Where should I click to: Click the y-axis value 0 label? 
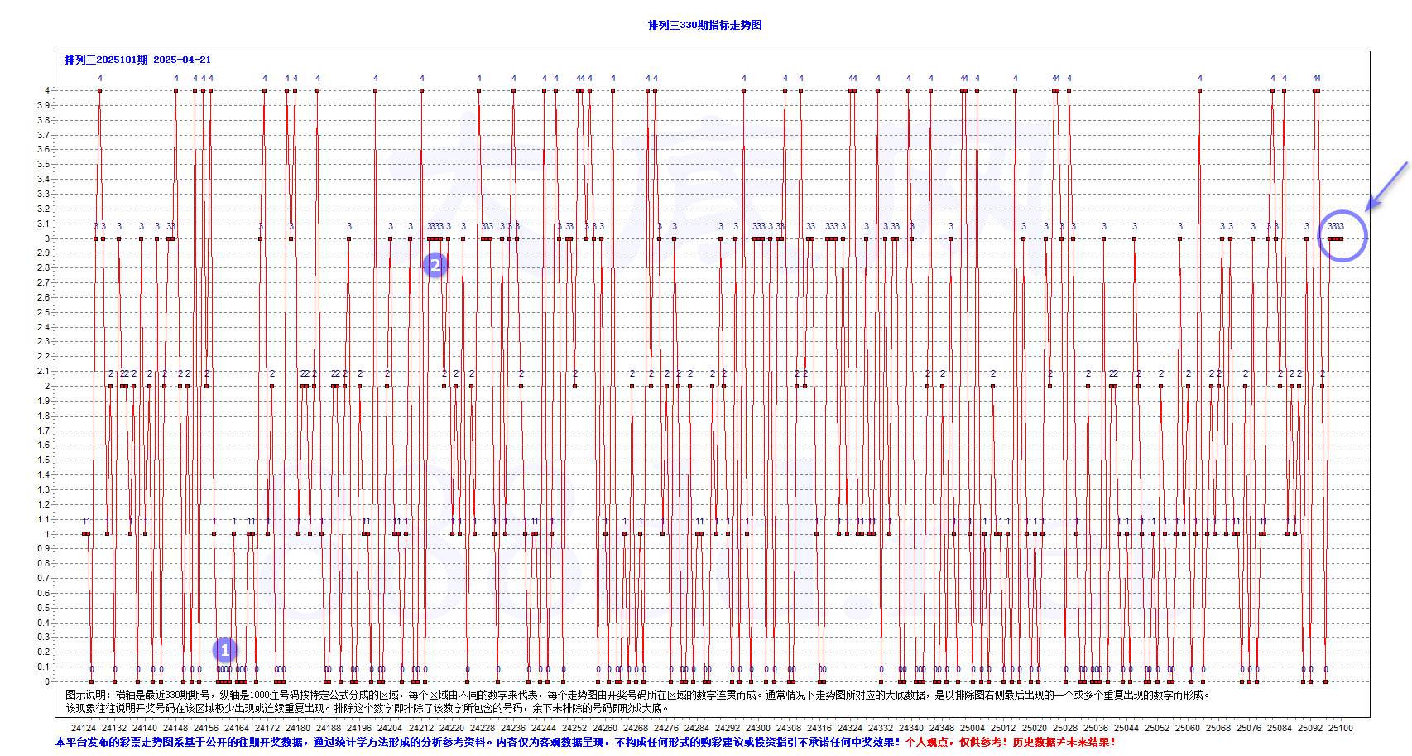point(47,681)
